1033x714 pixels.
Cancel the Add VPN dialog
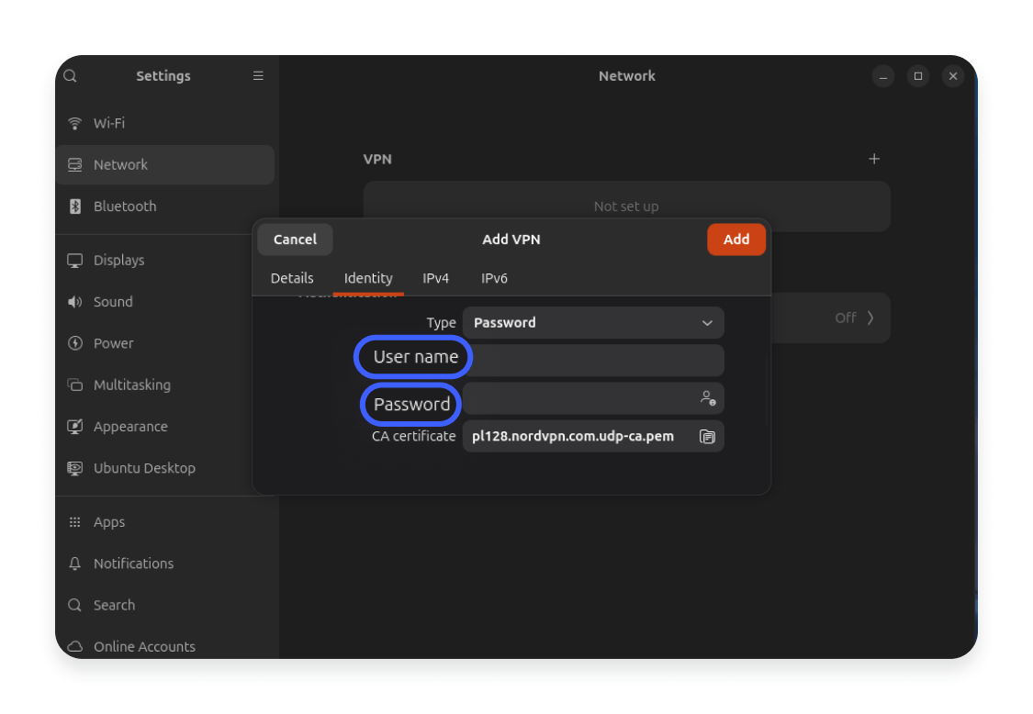pyautogui.click(x=295, y=240)
